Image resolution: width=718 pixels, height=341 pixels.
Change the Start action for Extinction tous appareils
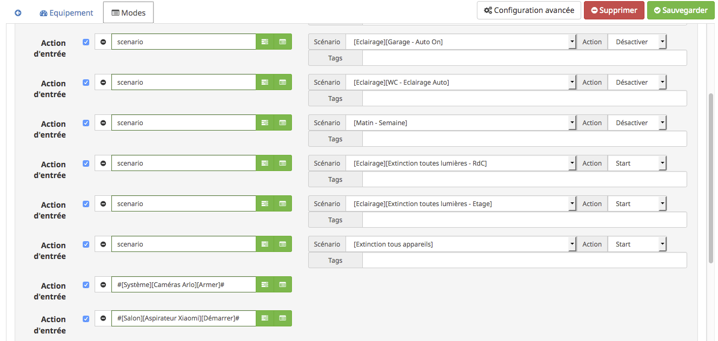[x=637, y=244]
